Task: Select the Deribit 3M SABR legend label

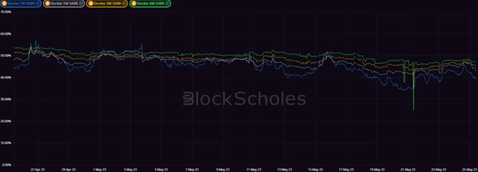Action: 107,3
